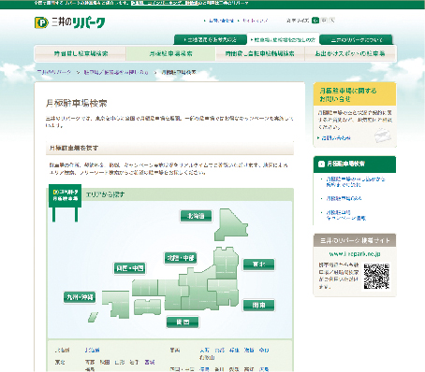
Task: Click the 奈良 prefecture link
Action: (264, 350)
